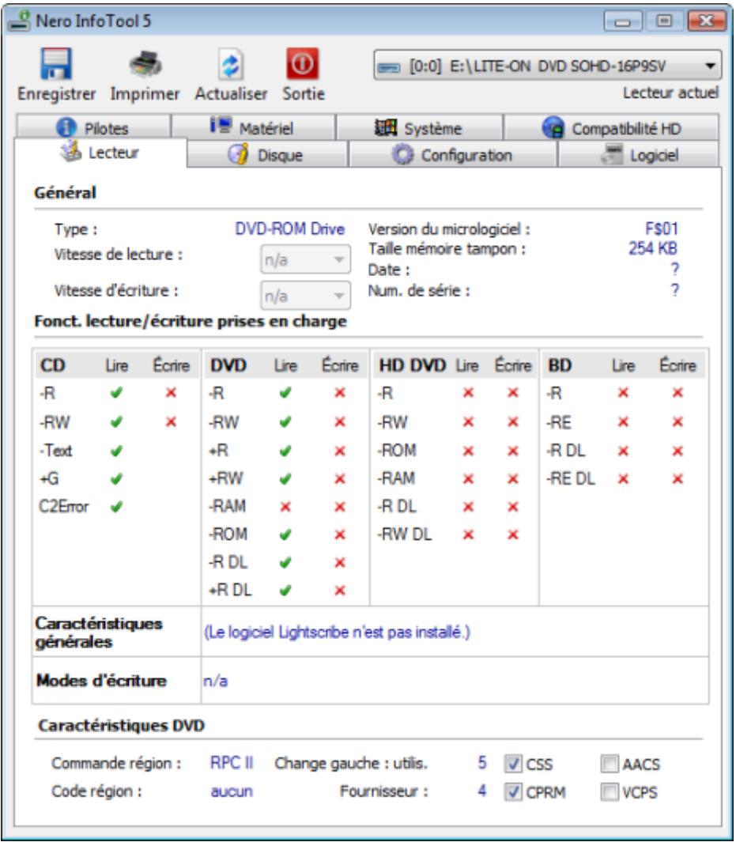
Task: Open the Configuration tab
Action: (452, 155)
